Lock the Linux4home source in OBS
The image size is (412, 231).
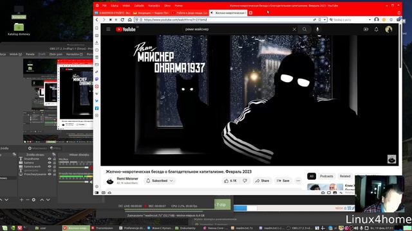54,158
